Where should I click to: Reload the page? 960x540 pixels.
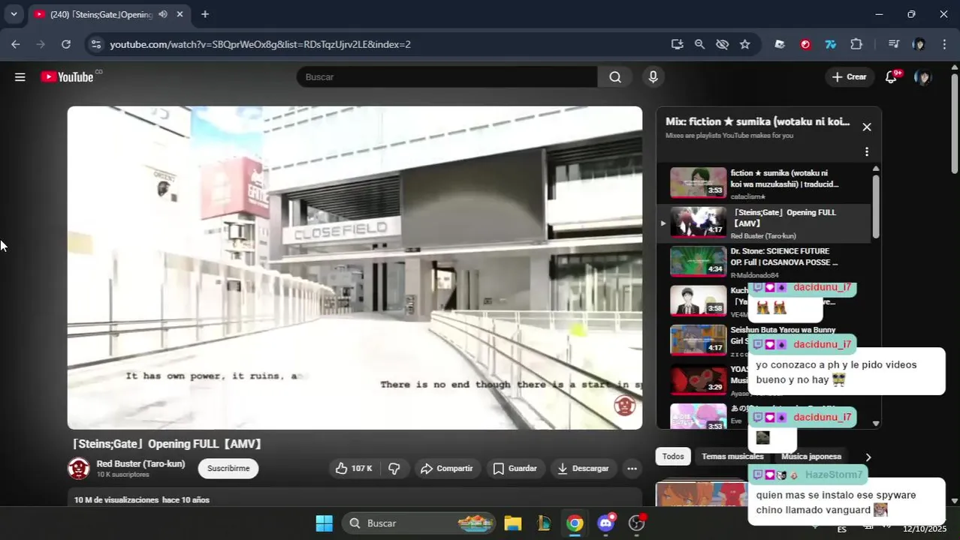(x=66, y=44)
